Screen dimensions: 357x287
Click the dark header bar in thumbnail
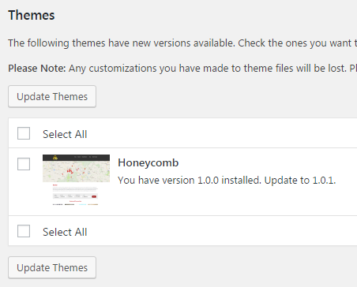pyautogui.click(x=76, y=158)
